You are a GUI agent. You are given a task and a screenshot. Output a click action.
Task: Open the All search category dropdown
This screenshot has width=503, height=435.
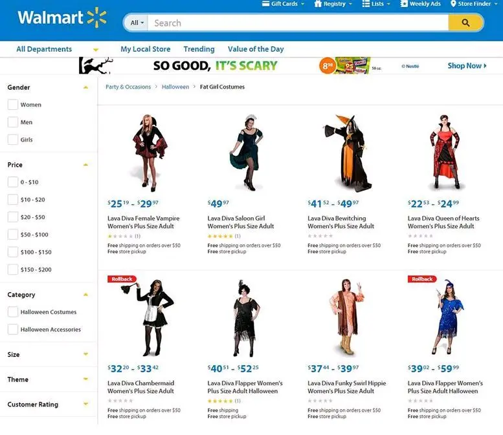pyautogui.click(x=137, y=23)
